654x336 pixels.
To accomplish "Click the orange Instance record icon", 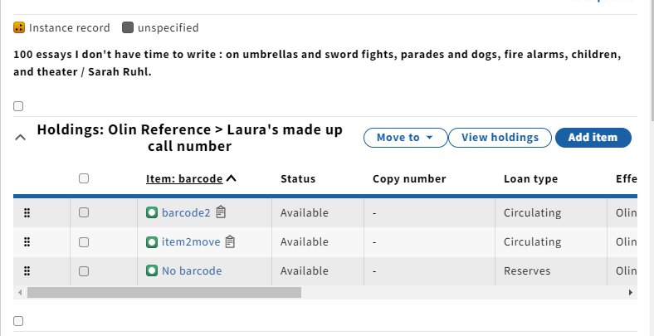I will tap(19, 28).
